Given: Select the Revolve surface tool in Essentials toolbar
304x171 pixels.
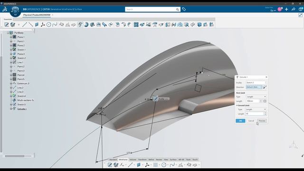Looking at the screenshot, I should pyautogui.click(x=86, y=25).
